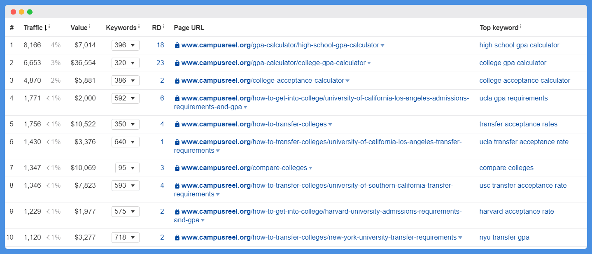Image resolution: width=592 pixels, height=254 pixels.
Task: Open the 575 keywords dropdown
Action: 126,212
